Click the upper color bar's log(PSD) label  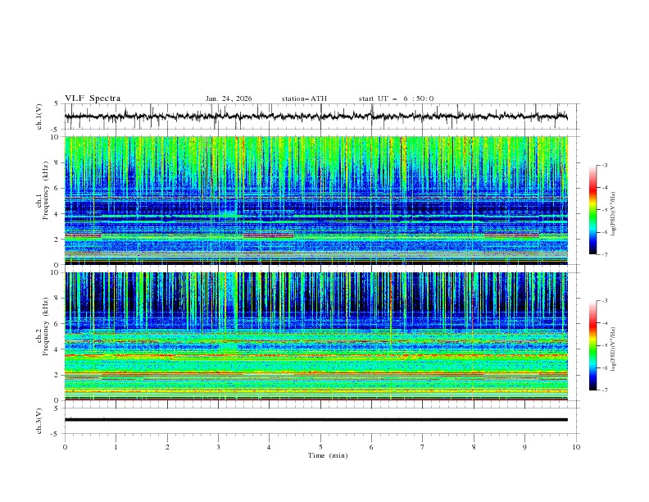point(613,214)
